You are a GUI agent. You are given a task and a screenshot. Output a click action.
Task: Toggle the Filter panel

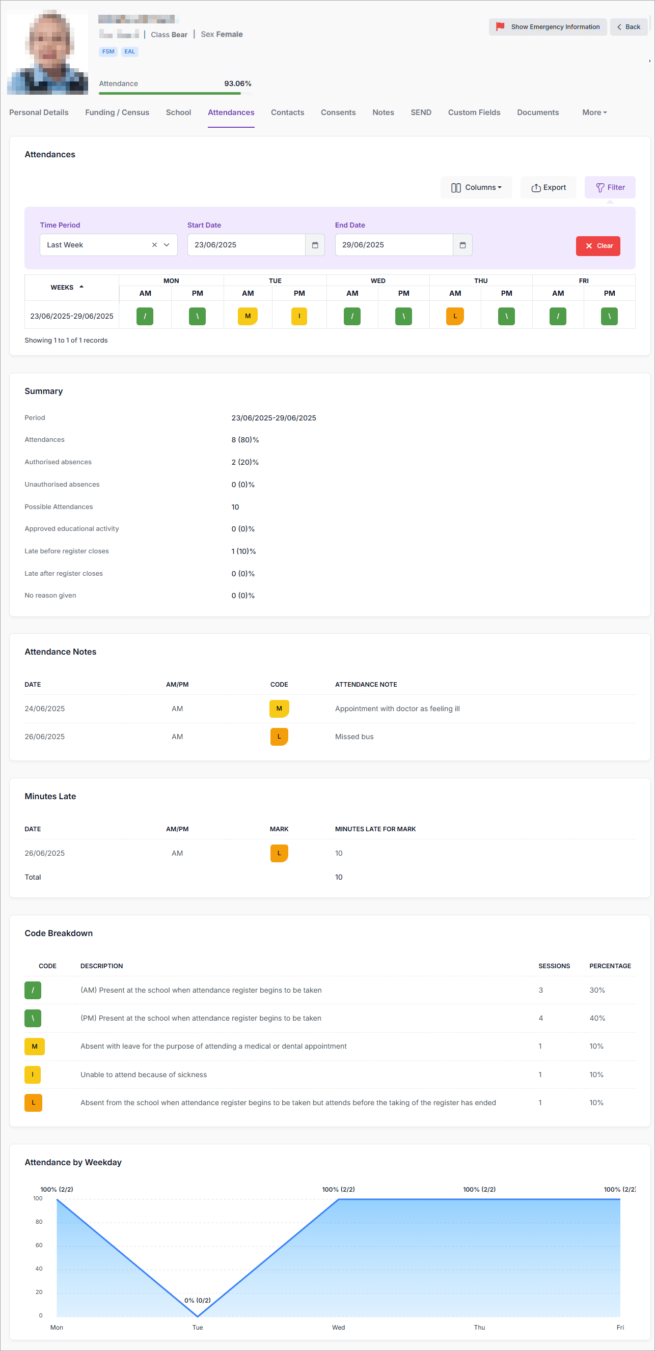[x=610, y=187]
